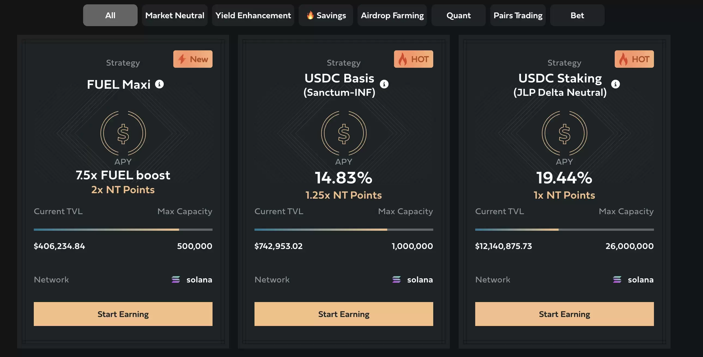Click the Solana logo on USDC Staking card
This screenshot has width=703, height=357.
pos(617,280)
